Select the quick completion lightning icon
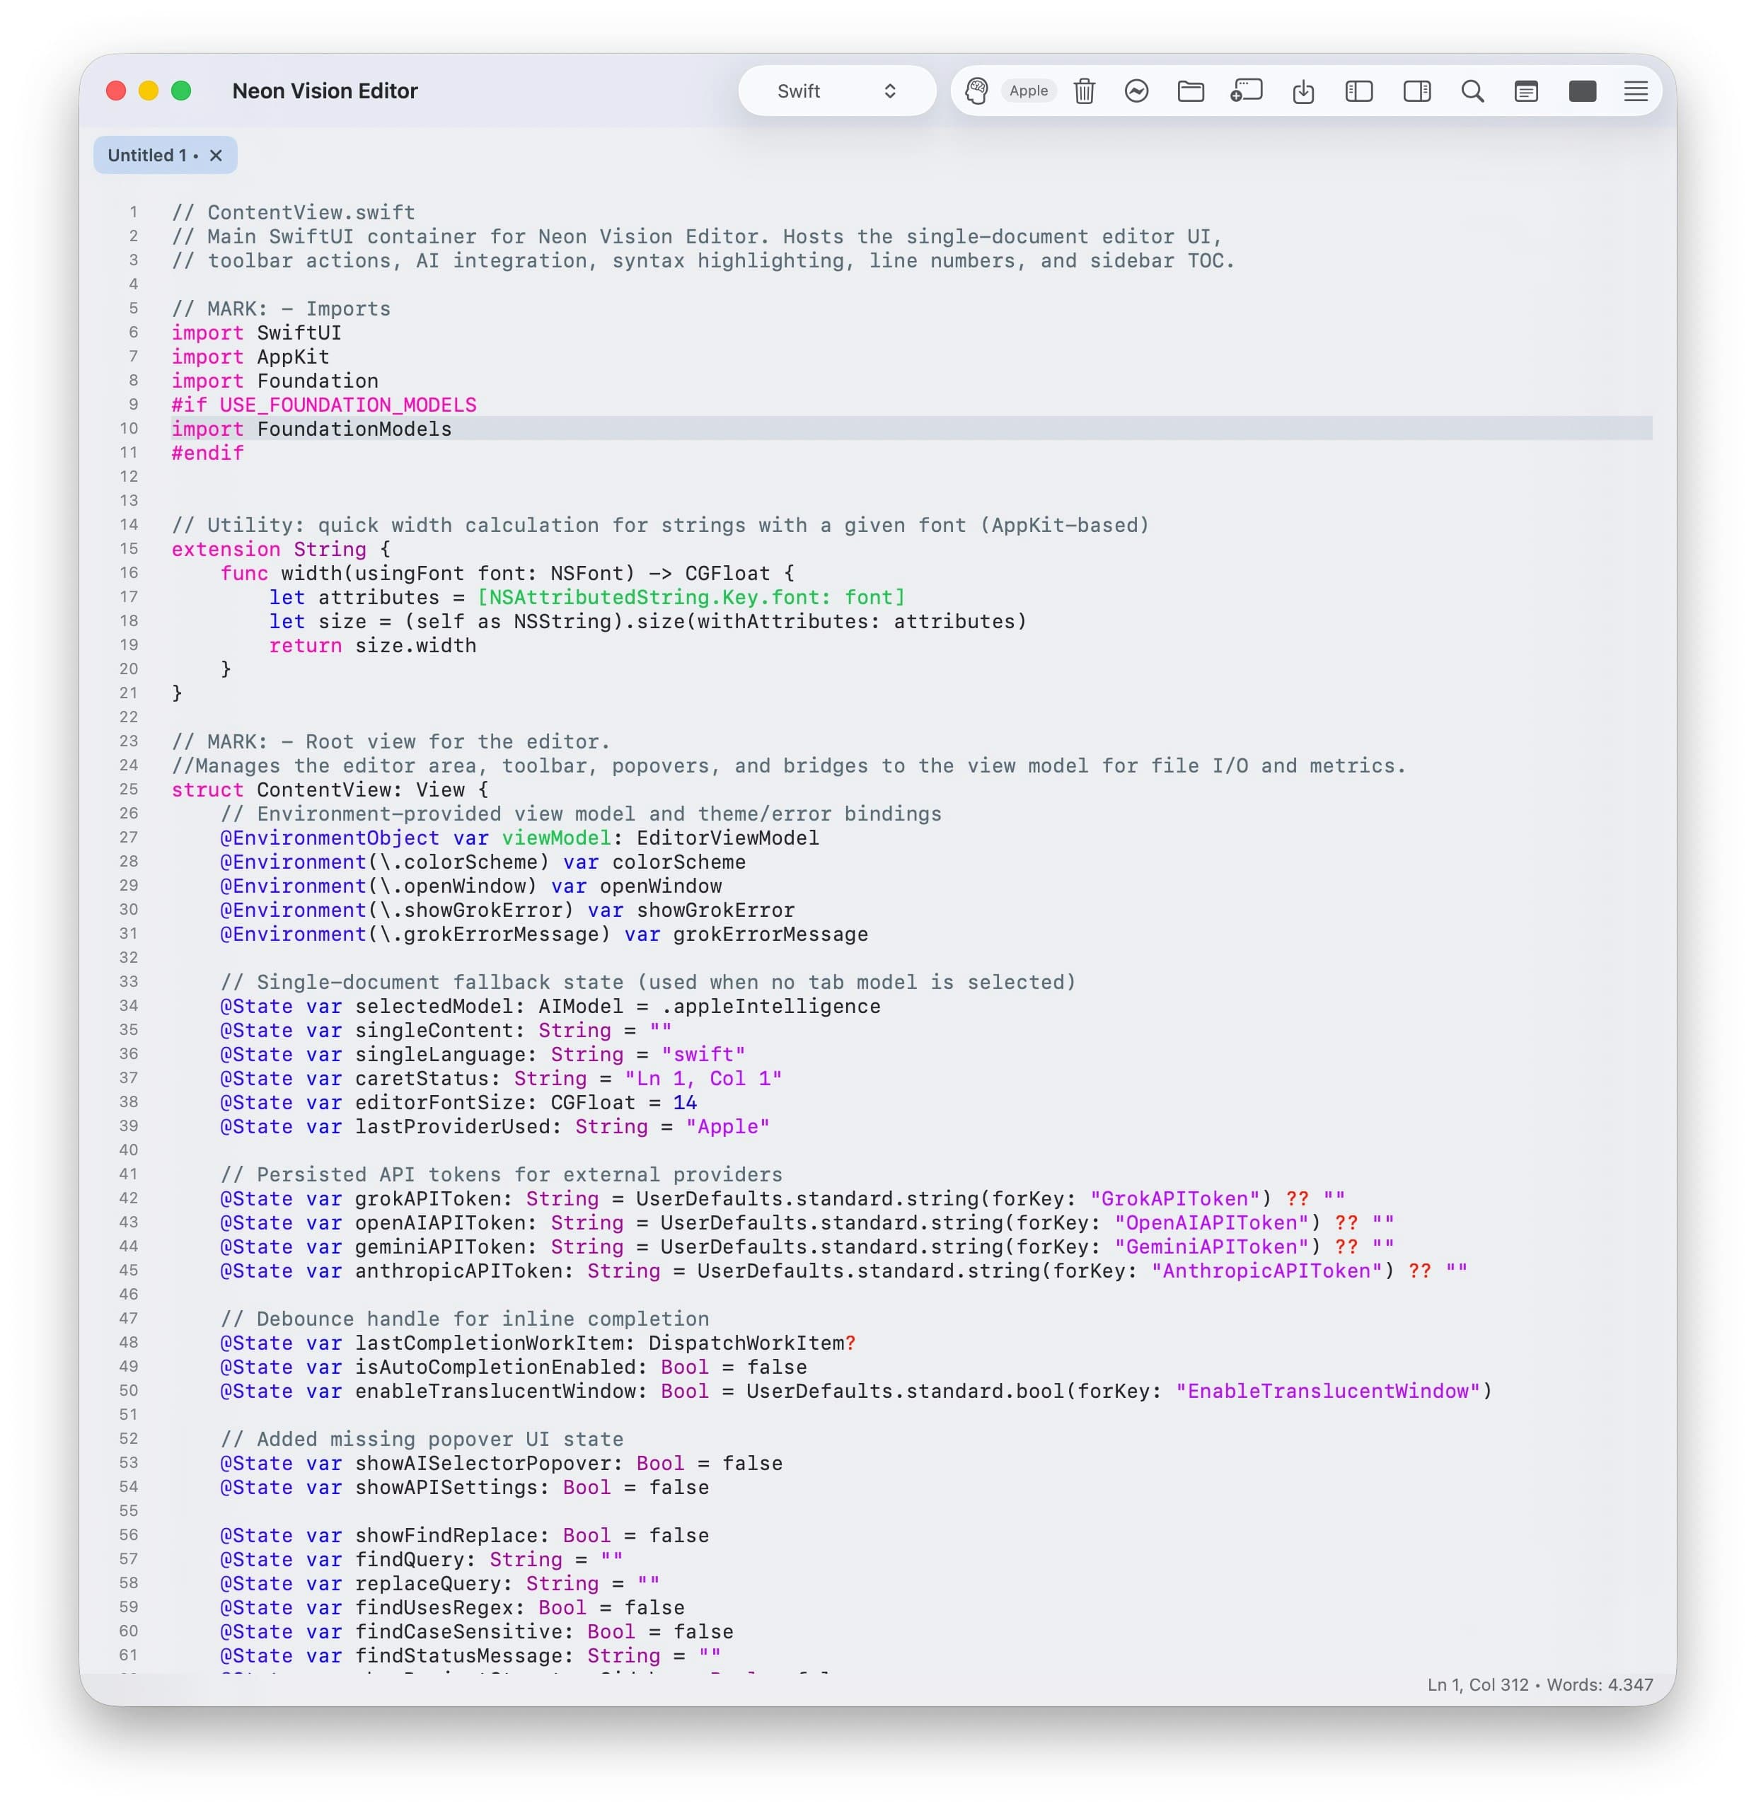The width and height of the screenshot is (1756, 1811). click(1137, 91)
